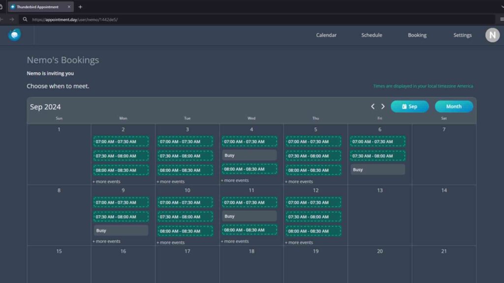Select 07:30 AM - 08:00 AM on Thursday 5

pyautogui.click(x=314, y=156)
